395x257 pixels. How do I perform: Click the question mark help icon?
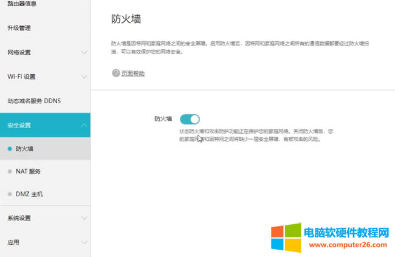(x=115, y=73)
